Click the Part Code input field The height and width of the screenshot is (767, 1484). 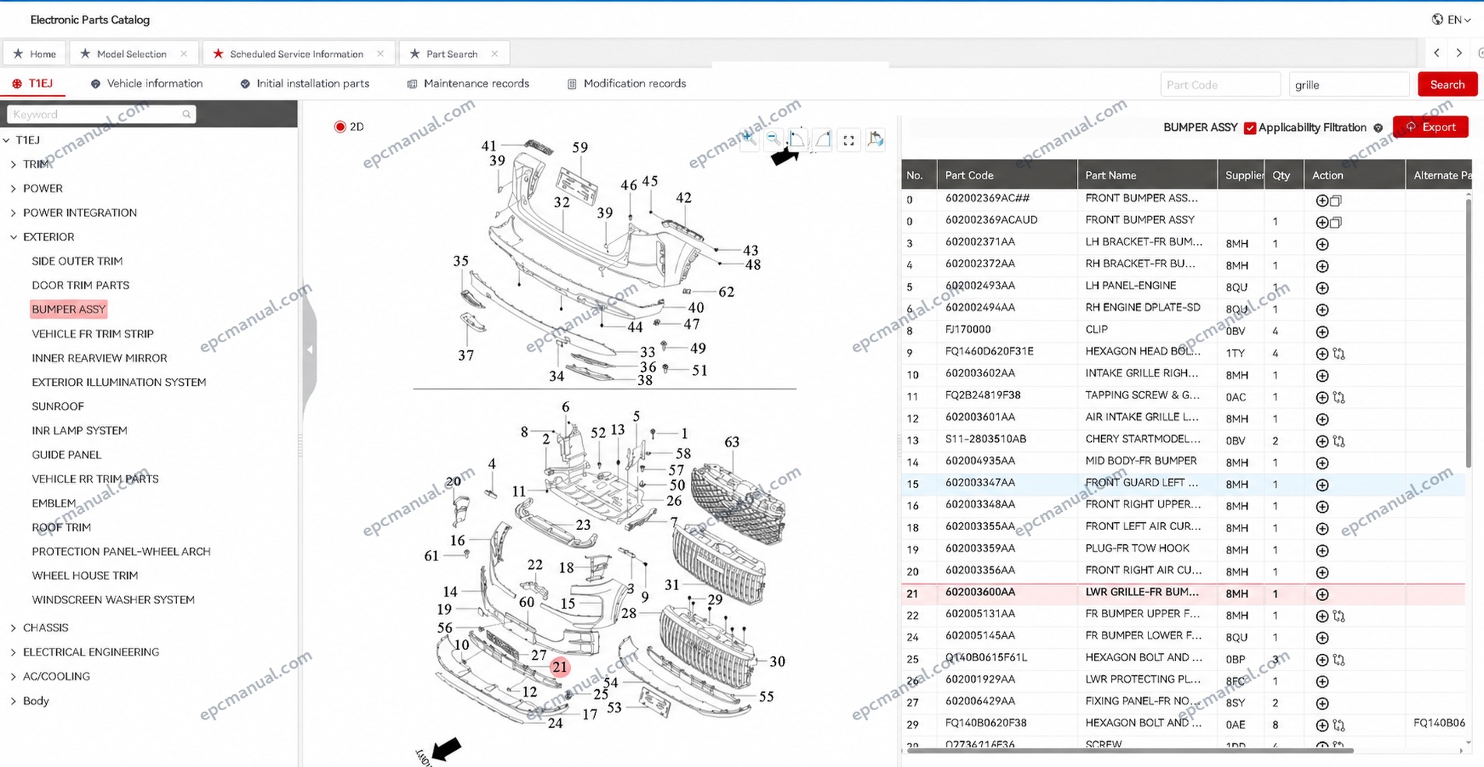pyautogui.click(x=1220, y=84)
